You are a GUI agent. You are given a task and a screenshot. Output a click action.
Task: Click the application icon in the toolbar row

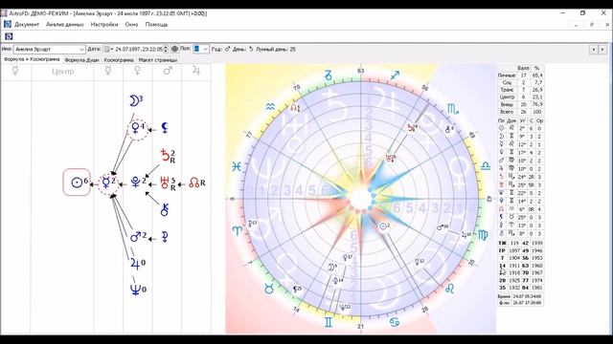coord(9,36)
